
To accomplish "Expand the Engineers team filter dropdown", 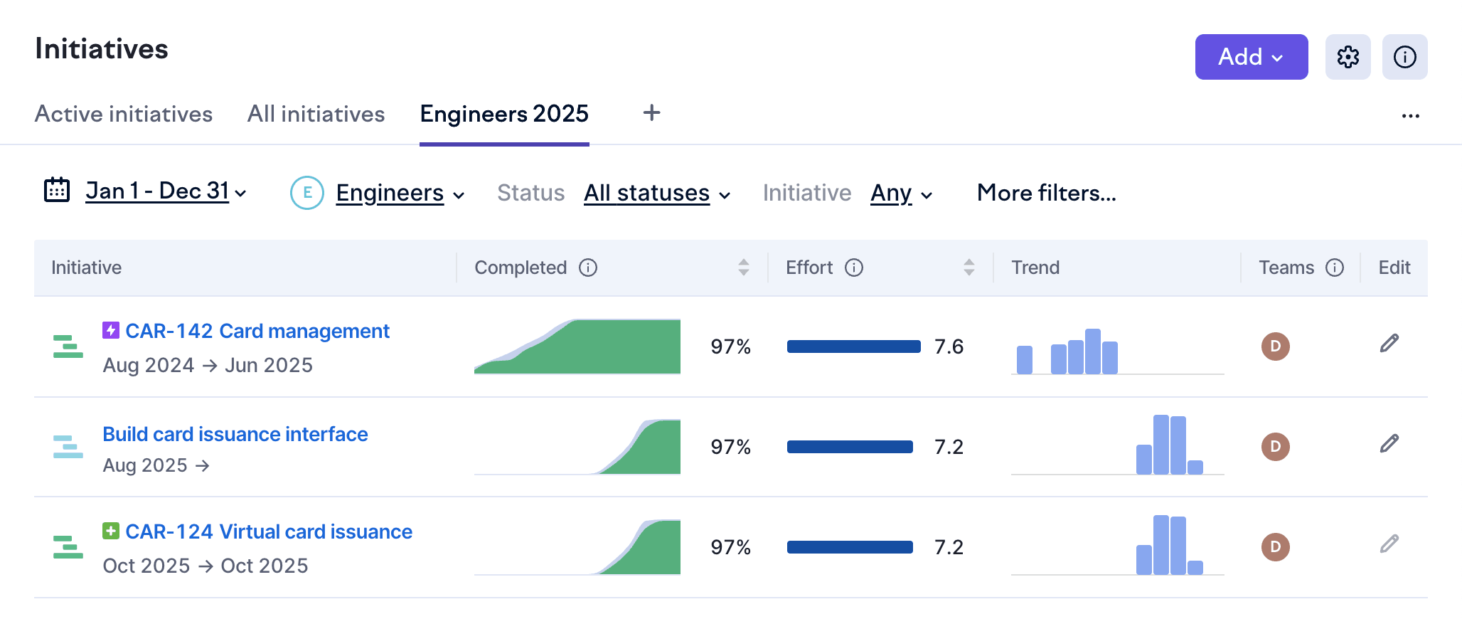I will coord(399,193).
